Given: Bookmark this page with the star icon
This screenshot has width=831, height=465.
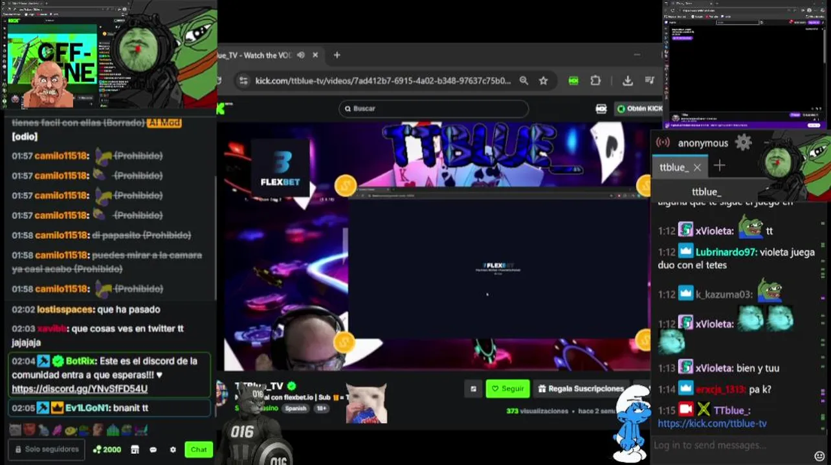Looking at the screenshot, I should tap(544, 81).
